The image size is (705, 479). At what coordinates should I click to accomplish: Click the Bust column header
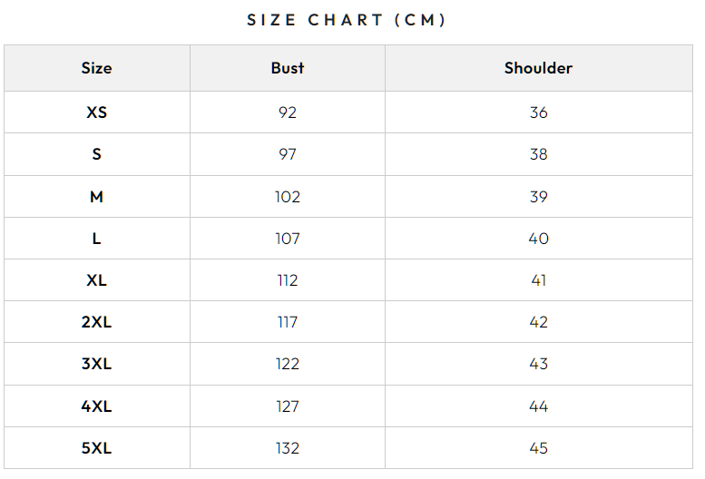[288, 68]
